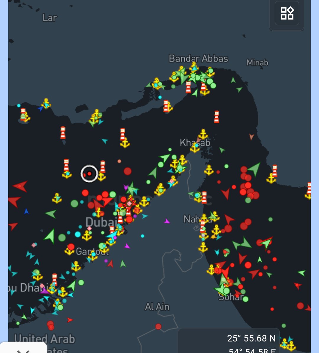This screenshot has height=353, width=319.
Task: Select the lighthouse immediately right of the selected vessel
Action: (103, 167)
